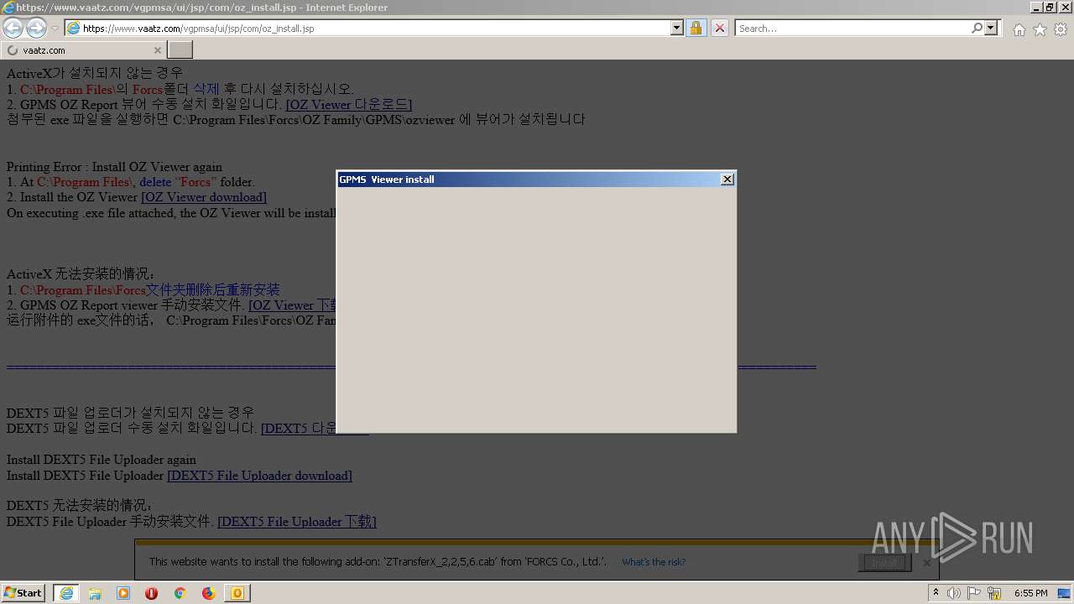This screenshot has width=1074, height=604.
Task: Open Favorites star icon
Action: point(1040,29)
